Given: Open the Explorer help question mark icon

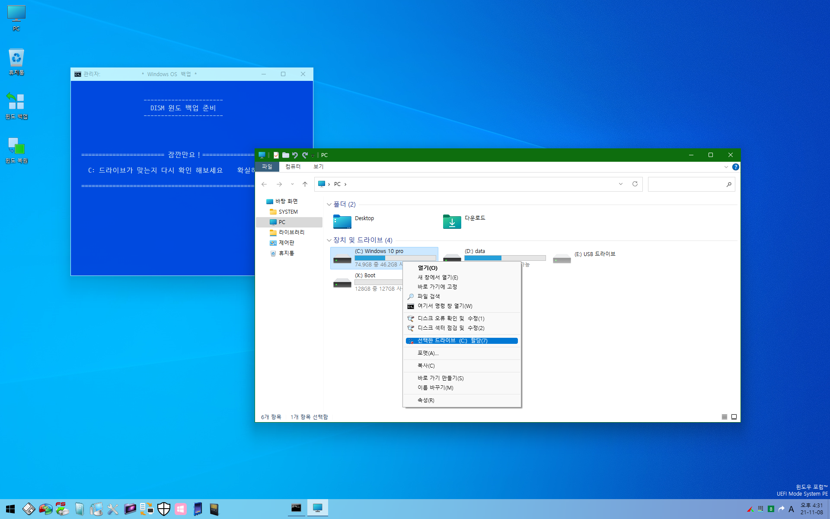Looking at the screenshot, I should coord(736,167).
